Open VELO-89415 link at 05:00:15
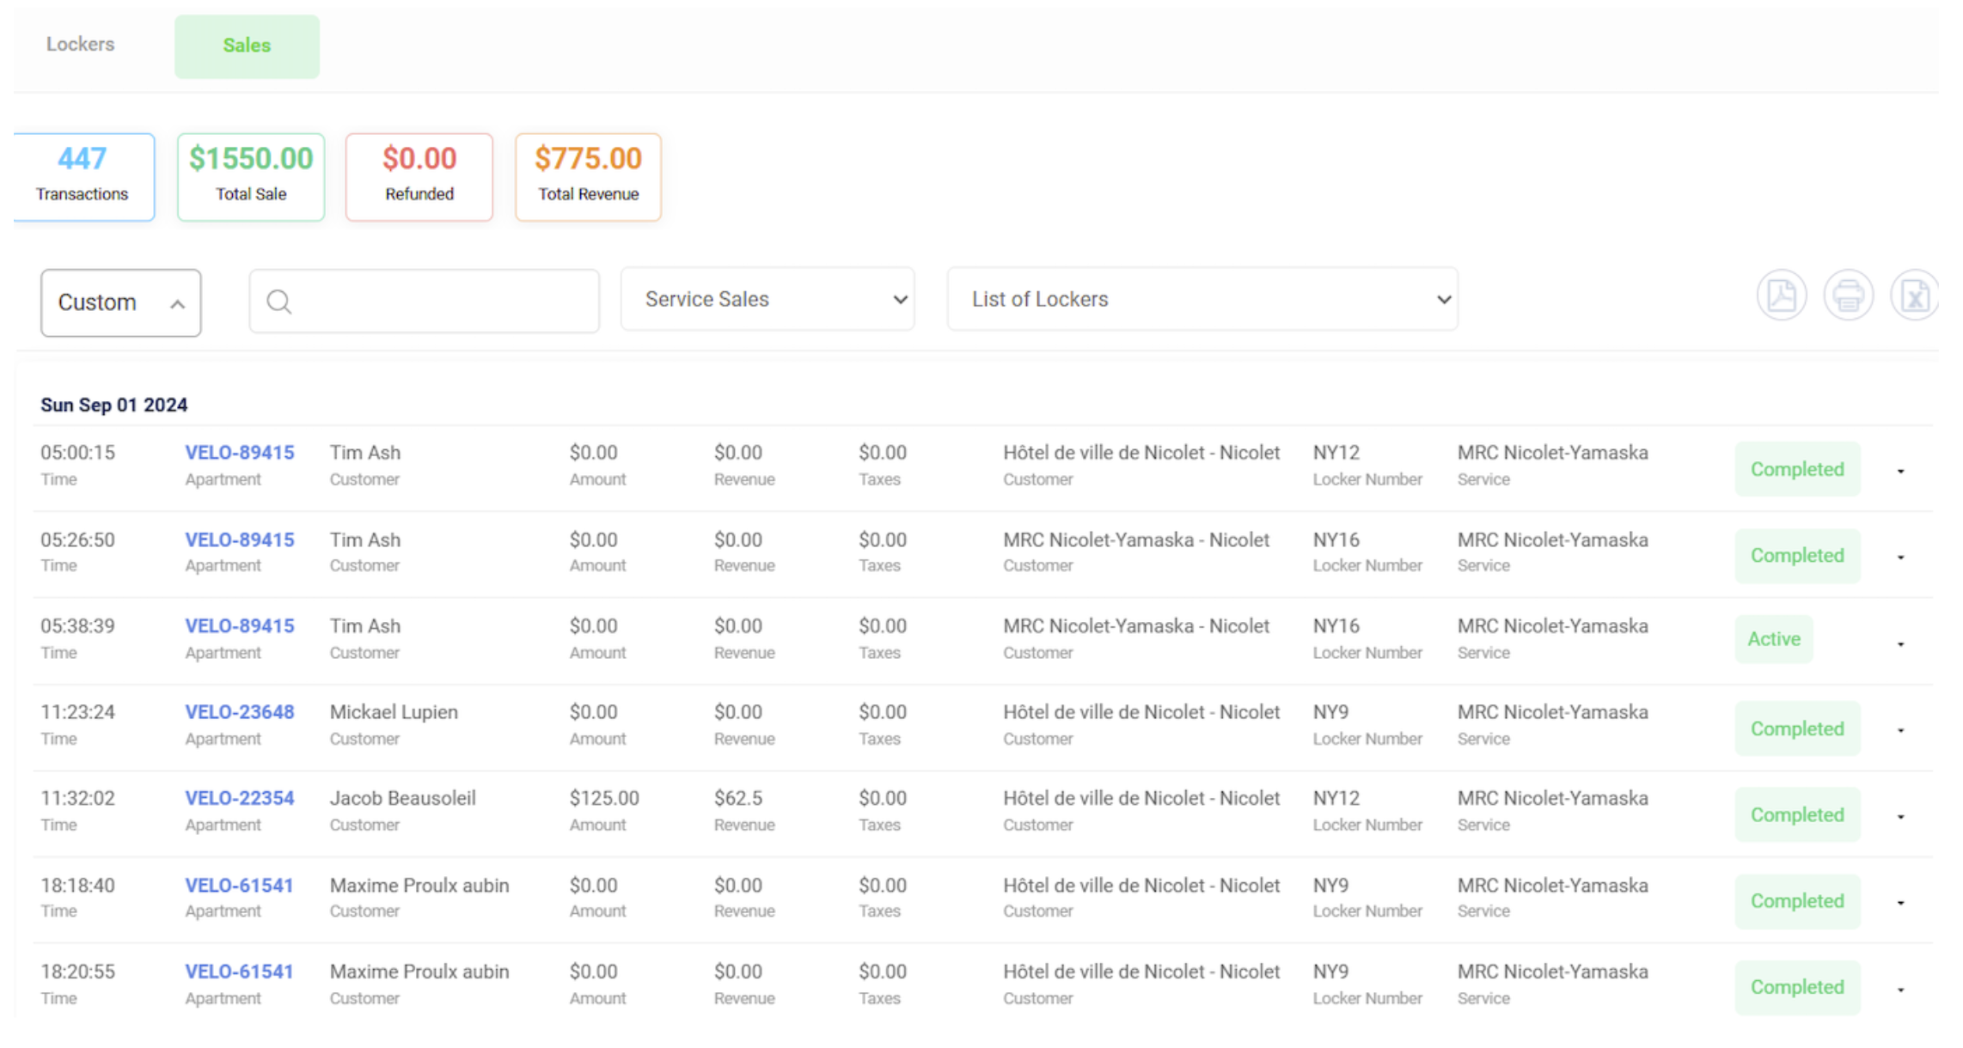The height and width of the screenshot is (1048, 1963). coord(240,453)
